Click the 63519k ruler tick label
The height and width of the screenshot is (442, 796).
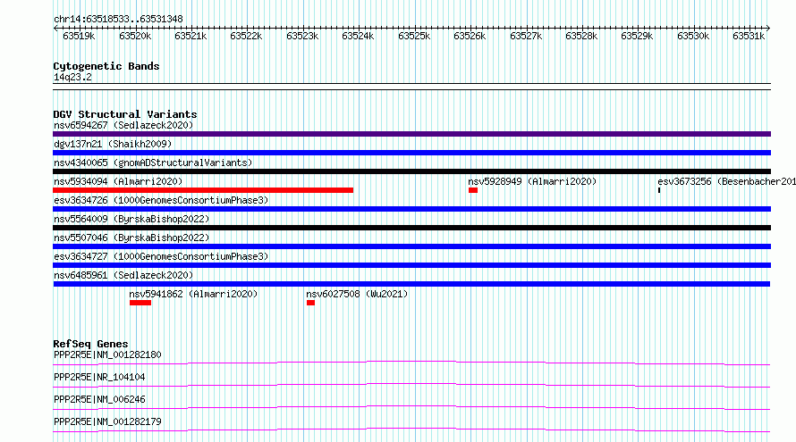pos(79,36)
